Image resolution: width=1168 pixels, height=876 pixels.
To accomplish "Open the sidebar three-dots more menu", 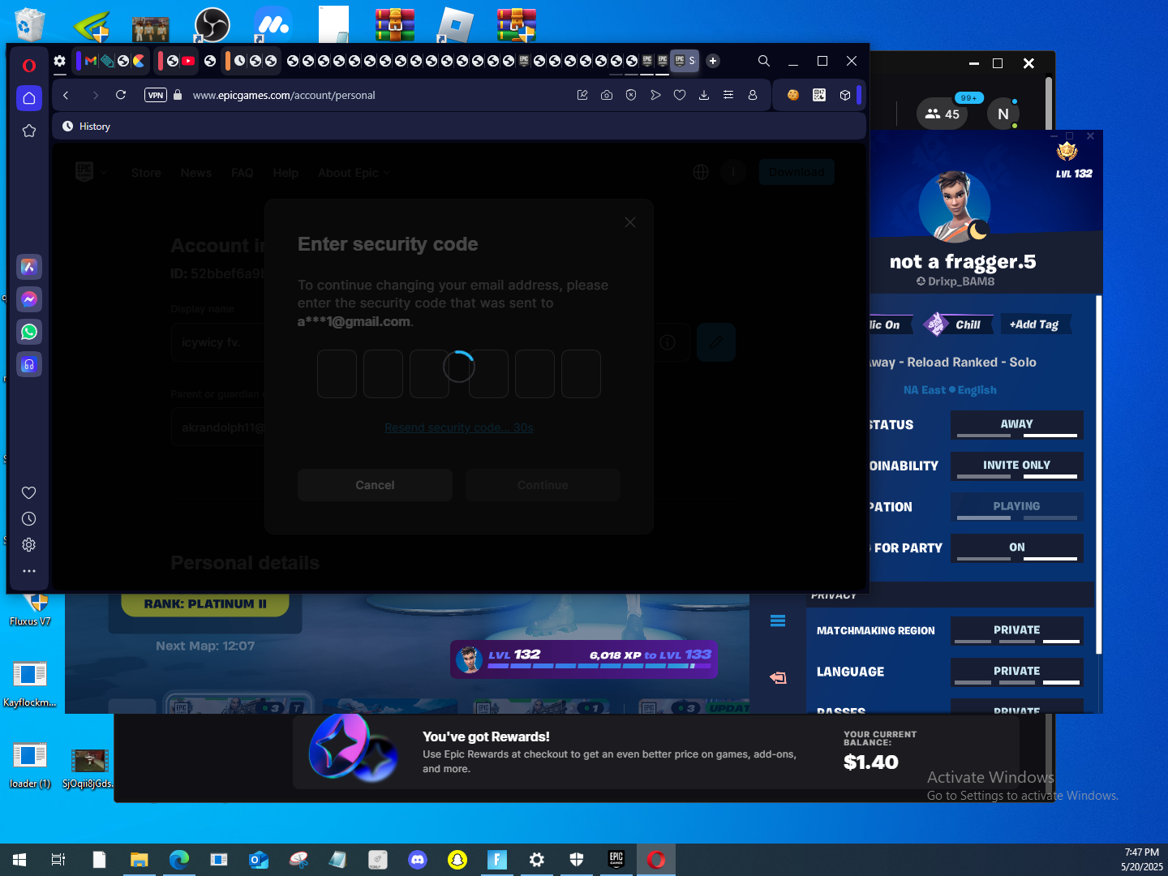I will 29,570.
